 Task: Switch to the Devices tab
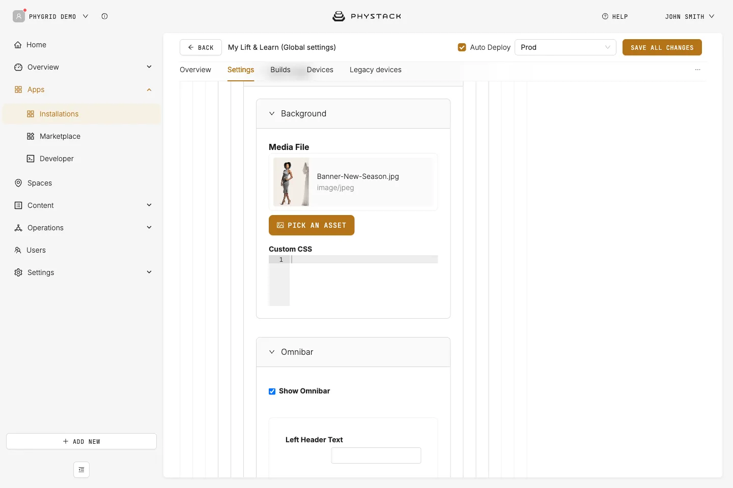tap(320, 70)
